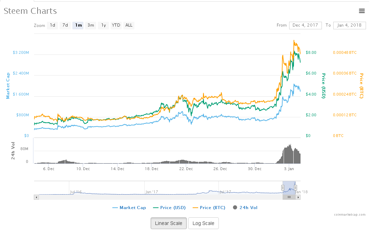
Task: Click the Steem Charts heading
Action: (x=30, y=11)
